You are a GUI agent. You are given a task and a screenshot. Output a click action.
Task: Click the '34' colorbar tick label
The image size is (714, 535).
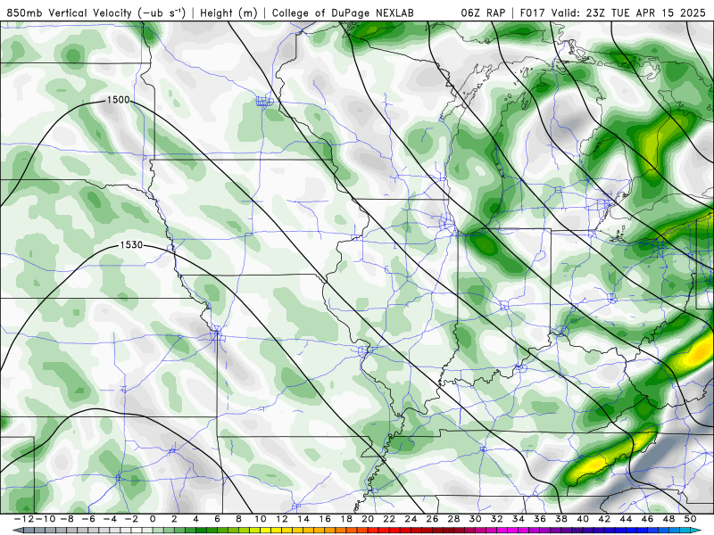point(519,519)
